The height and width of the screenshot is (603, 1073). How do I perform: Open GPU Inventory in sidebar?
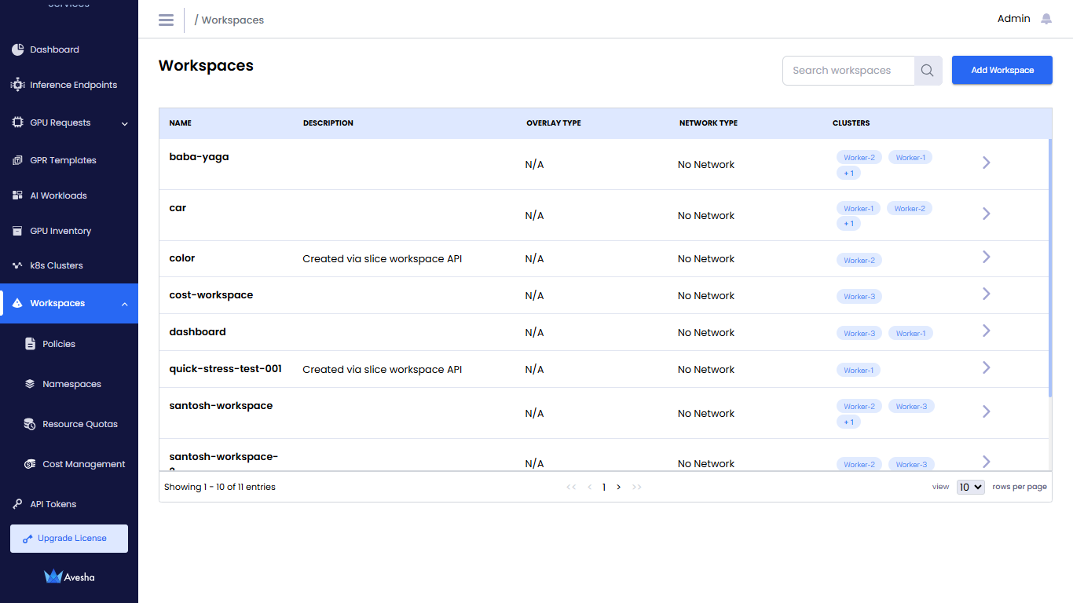click(60, 231)
